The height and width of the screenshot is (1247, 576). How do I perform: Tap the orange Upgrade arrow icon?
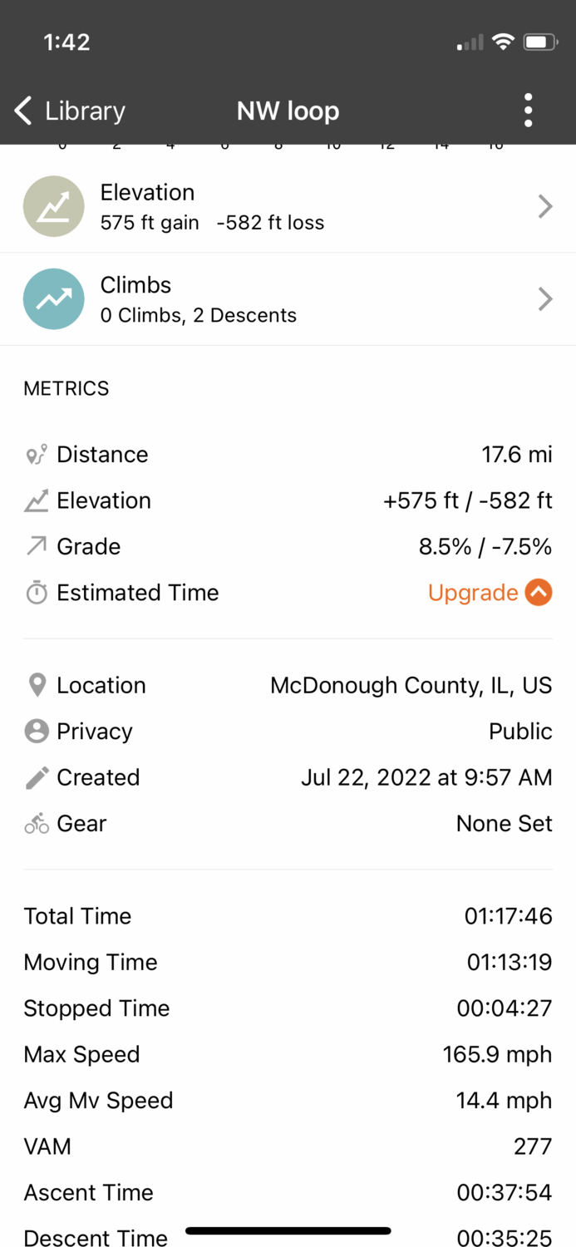pyautogui.click(x=539, y=593)
